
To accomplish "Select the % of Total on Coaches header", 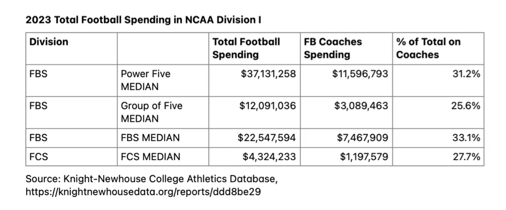I will click(x=428, y=48).
